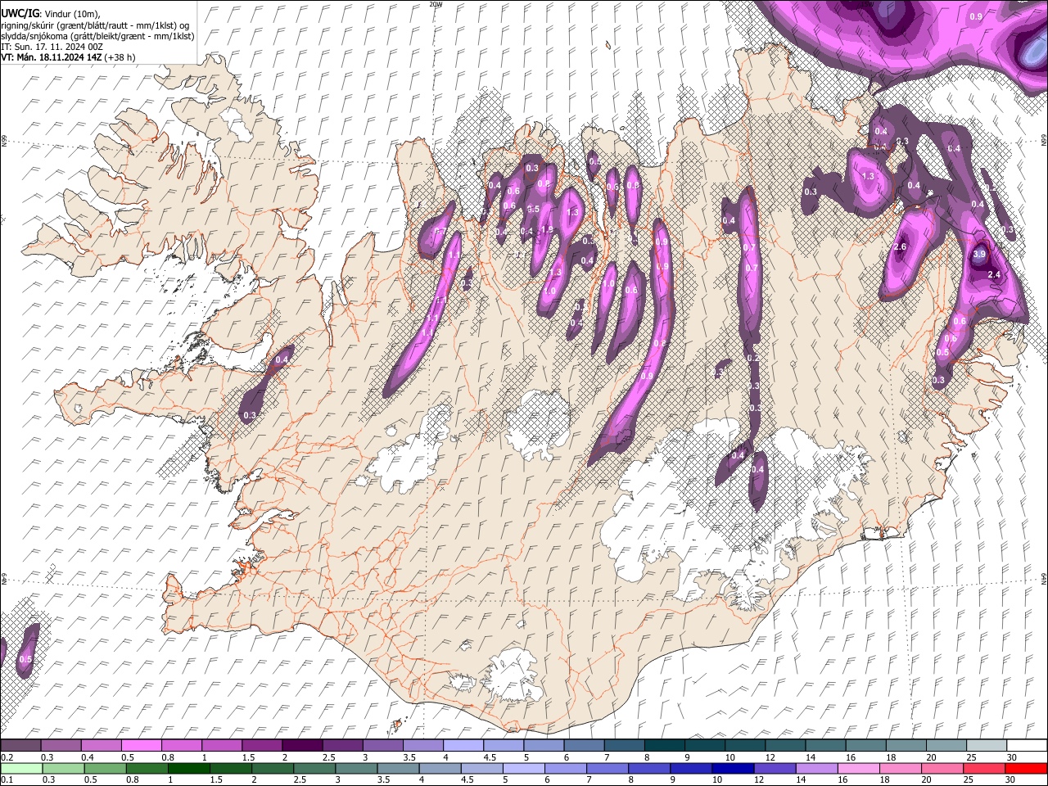Select the dark mauve 0.2–0.3 swatch in the upper scale

tap(20, 745)
